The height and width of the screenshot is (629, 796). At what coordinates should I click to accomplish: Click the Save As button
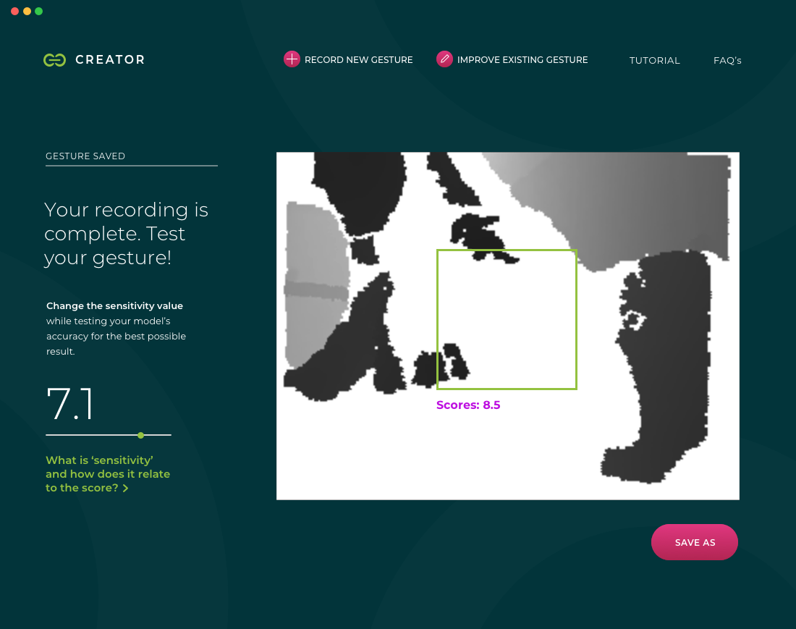(695, 542)
